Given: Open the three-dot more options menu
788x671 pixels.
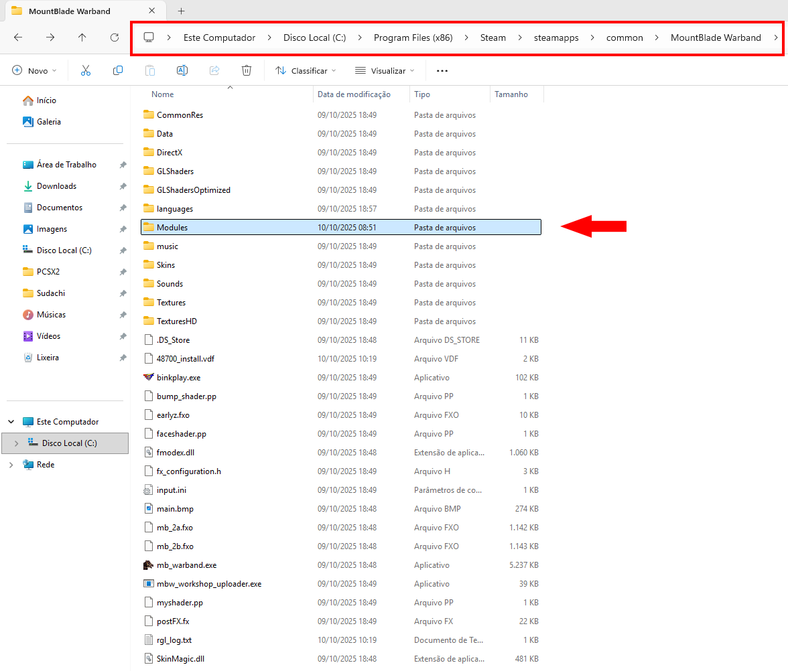Looking at the screenshot, I should [x=442, y=71].
